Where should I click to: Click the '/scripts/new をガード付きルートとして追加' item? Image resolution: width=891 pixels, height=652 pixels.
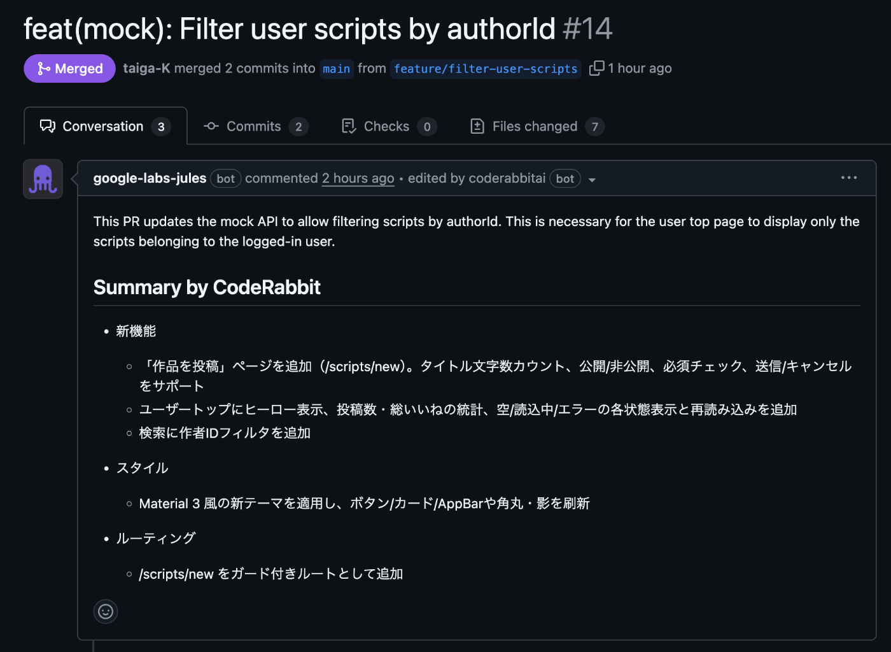point(271,574)
